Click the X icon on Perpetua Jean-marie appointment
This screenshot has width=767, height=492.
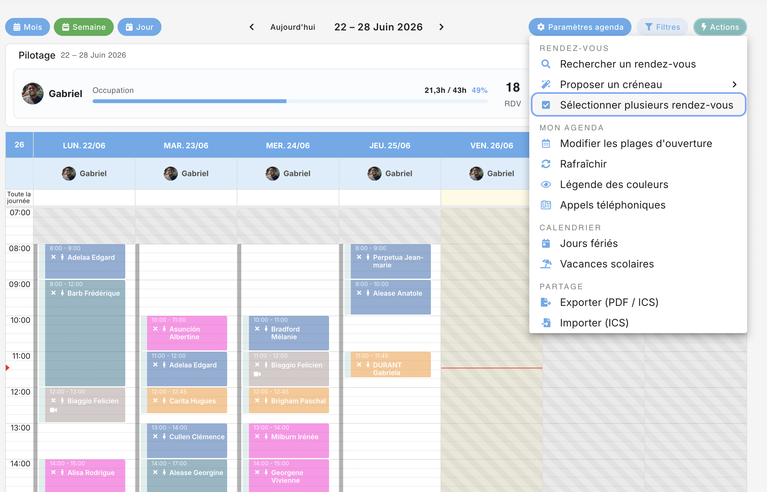coord(359,257)
